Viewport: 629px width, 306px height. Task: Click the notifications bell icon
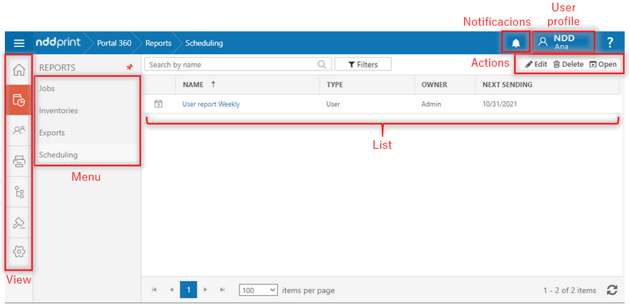click(516, 43)
